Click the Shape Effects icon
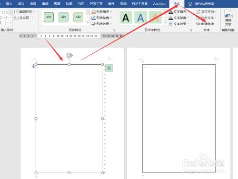238x179 pixels. click(94, 24)
